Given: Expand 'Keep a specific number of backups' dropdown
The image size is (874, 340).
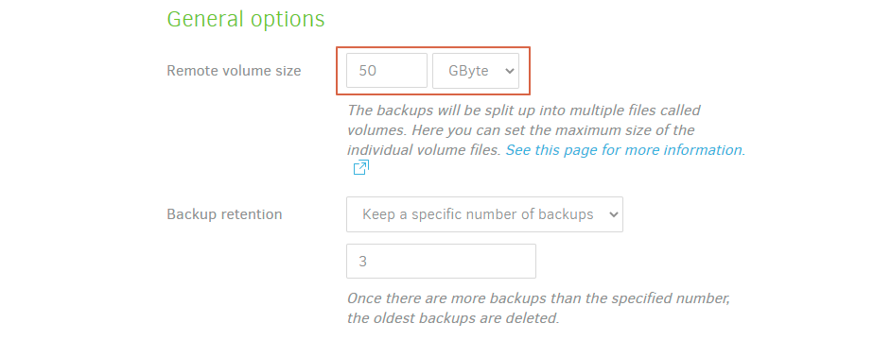Looking at the screenshot, I should click(x=484, y=214).
